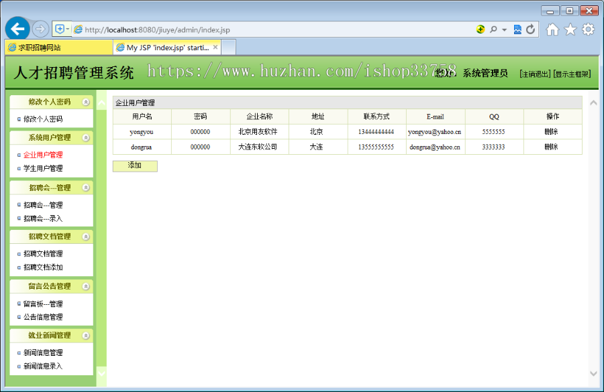Click the 添加 button below the table
Screen dimensions: 604x392
tap(135, 165)
